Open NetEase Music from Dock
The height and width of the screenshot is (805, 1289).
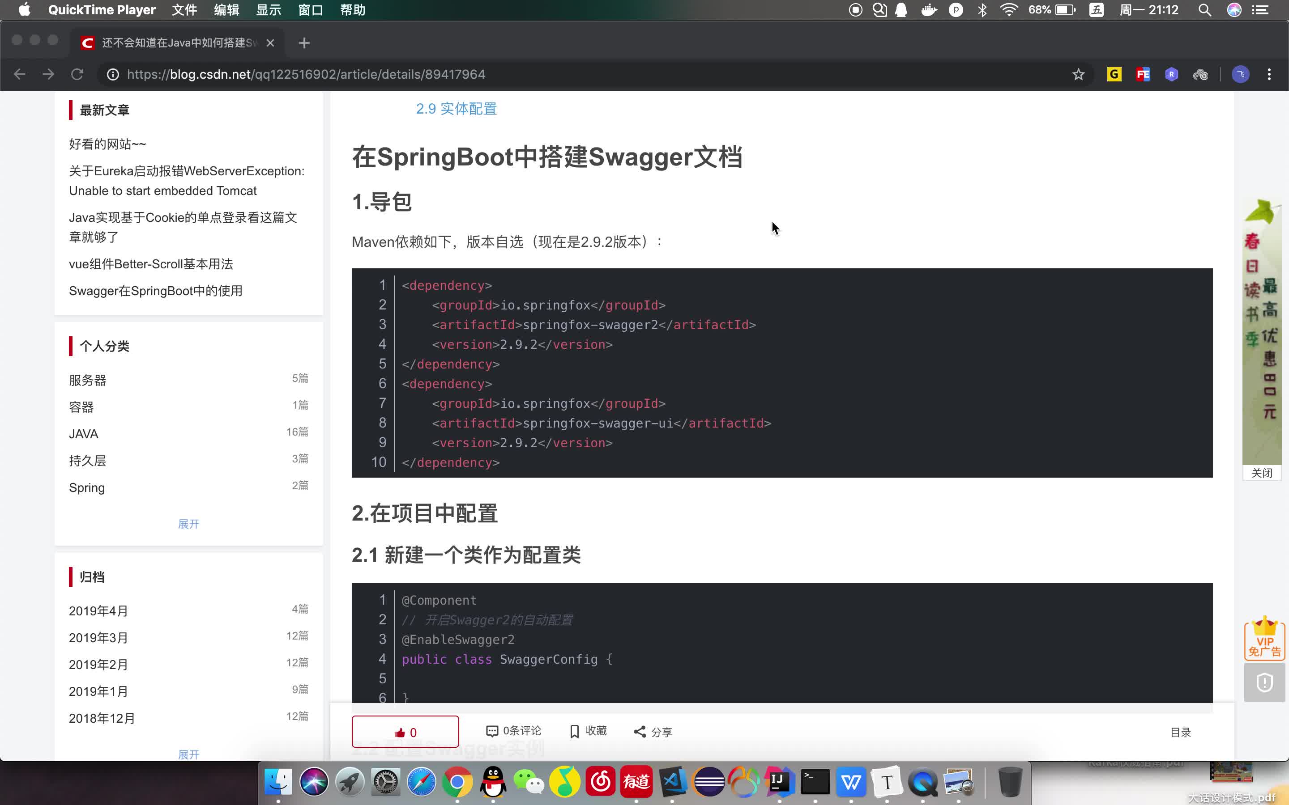pos(601,782)
